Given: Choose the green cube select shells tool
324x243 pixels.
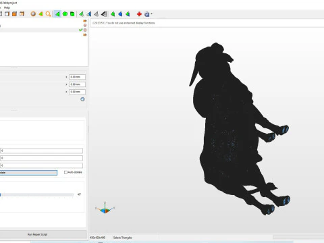Looking at the screenshot, I should tap(72, 14).
